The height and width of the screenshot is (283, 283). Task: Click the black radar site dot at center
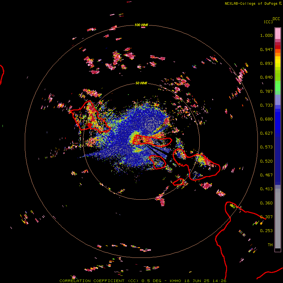click(142, 141)
